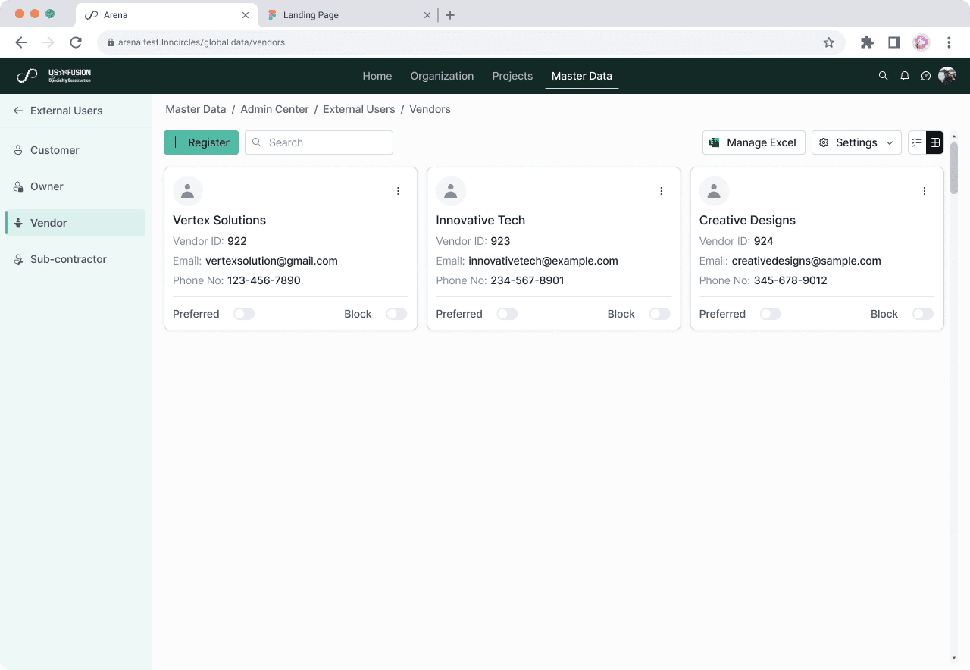Open notifications bell in header
The image size is (970, 670).
tap(905, 76)
